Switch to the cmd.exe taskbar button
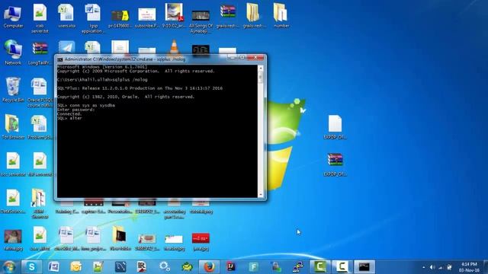488x274 pixels. pyautogui.click(x=364, y=267)
